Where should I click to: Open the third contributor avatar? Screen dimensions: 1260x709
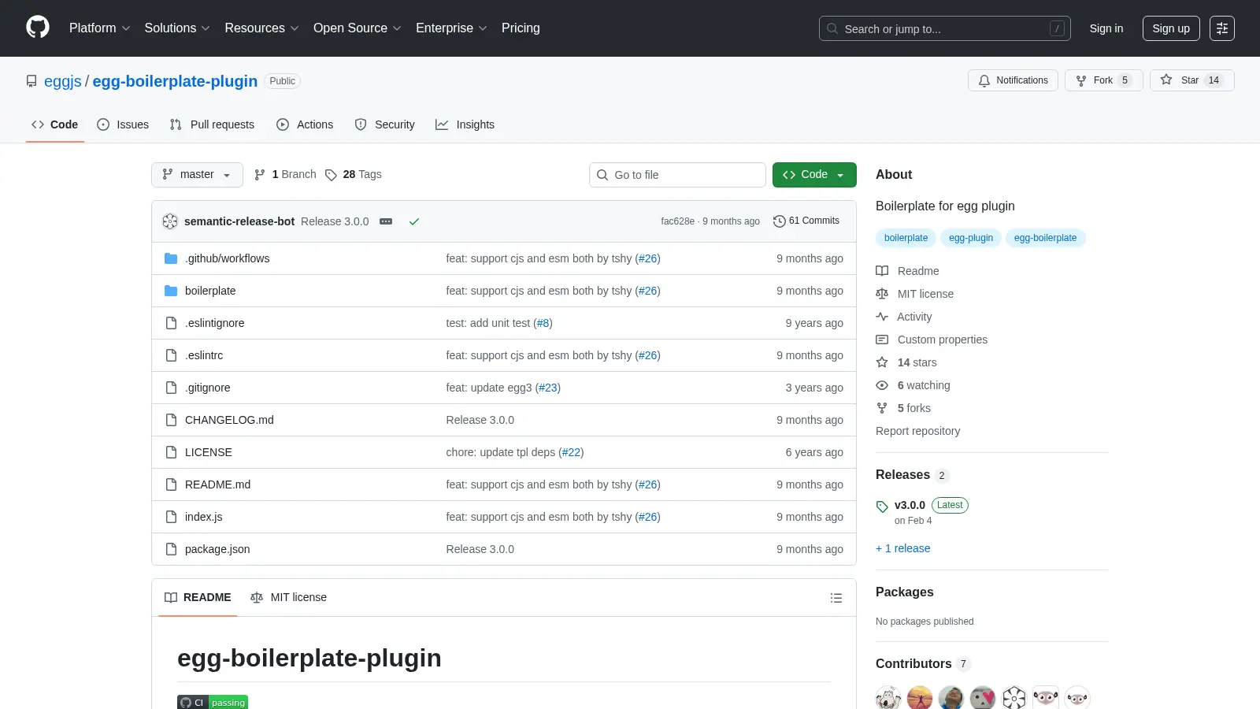tap(951, 698)
